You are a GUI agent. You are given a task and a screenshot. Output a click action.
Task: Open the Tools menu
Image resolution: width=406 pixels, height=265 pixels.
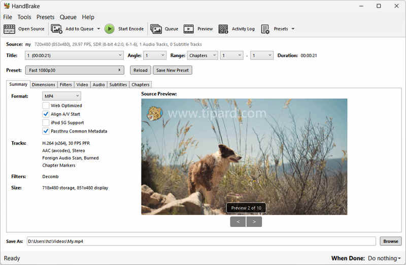coord(24,17)
